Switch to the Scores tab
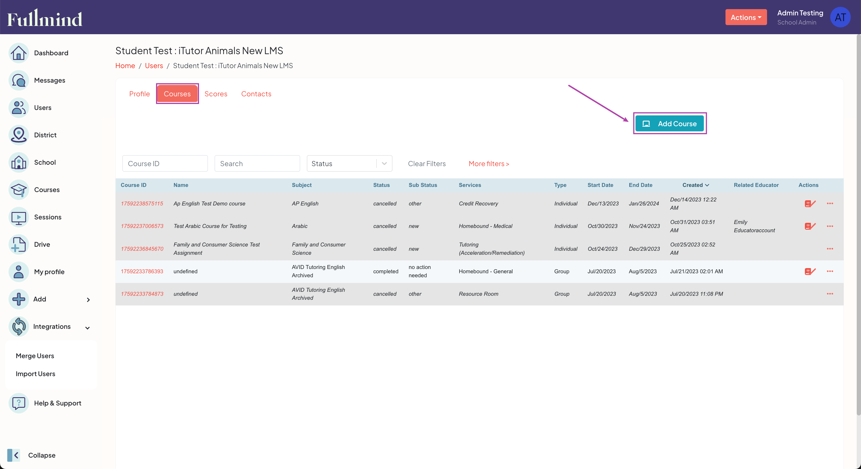This screenshot has height=469, width=861. (x=216, y=94)
